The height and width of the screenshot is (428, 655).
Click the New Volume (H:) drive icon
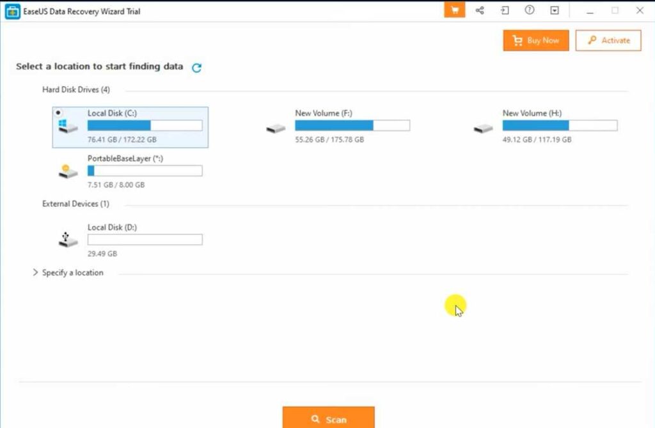(x=484, y=128)
